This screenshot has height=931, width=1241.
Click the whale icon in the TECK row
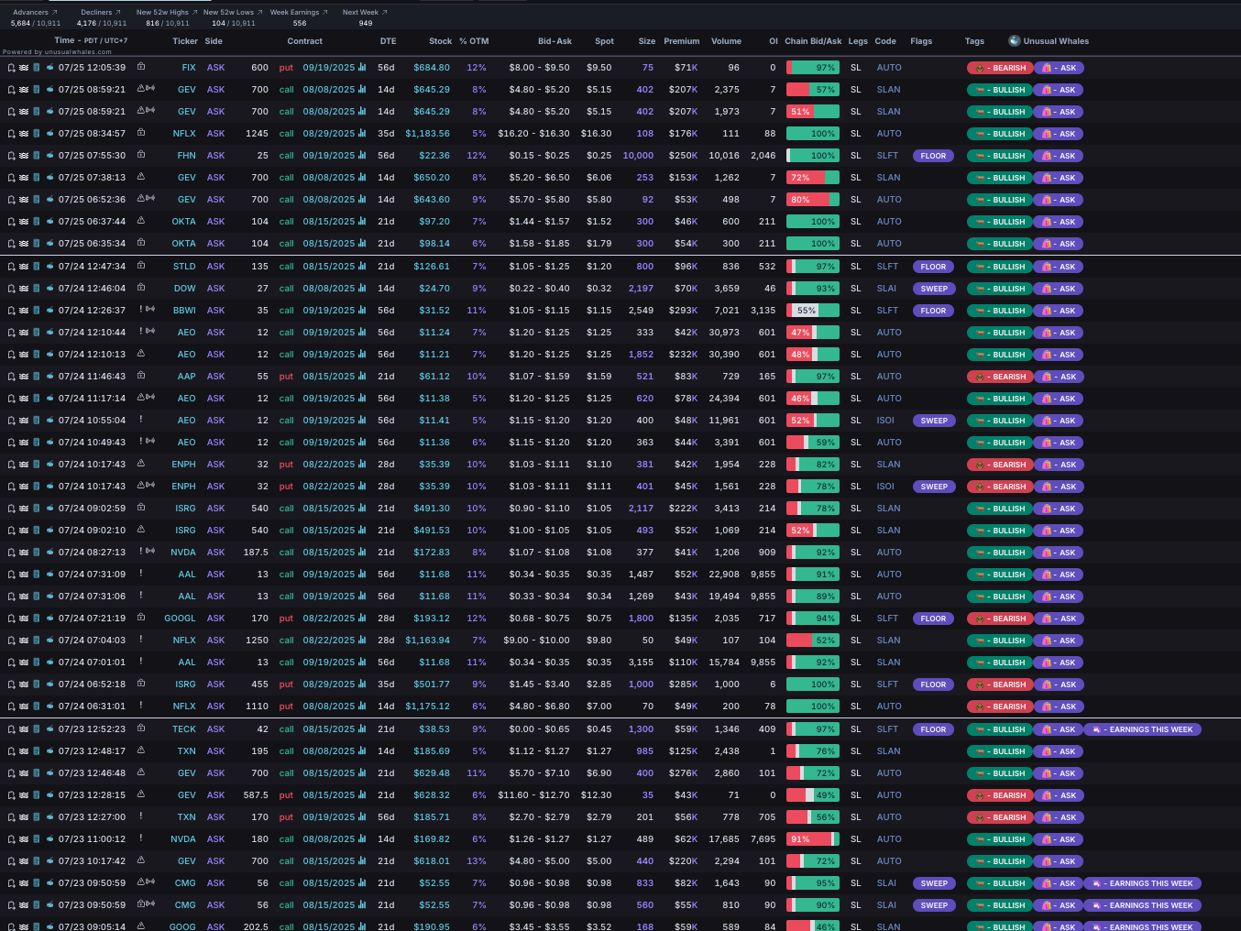point(49,729)
